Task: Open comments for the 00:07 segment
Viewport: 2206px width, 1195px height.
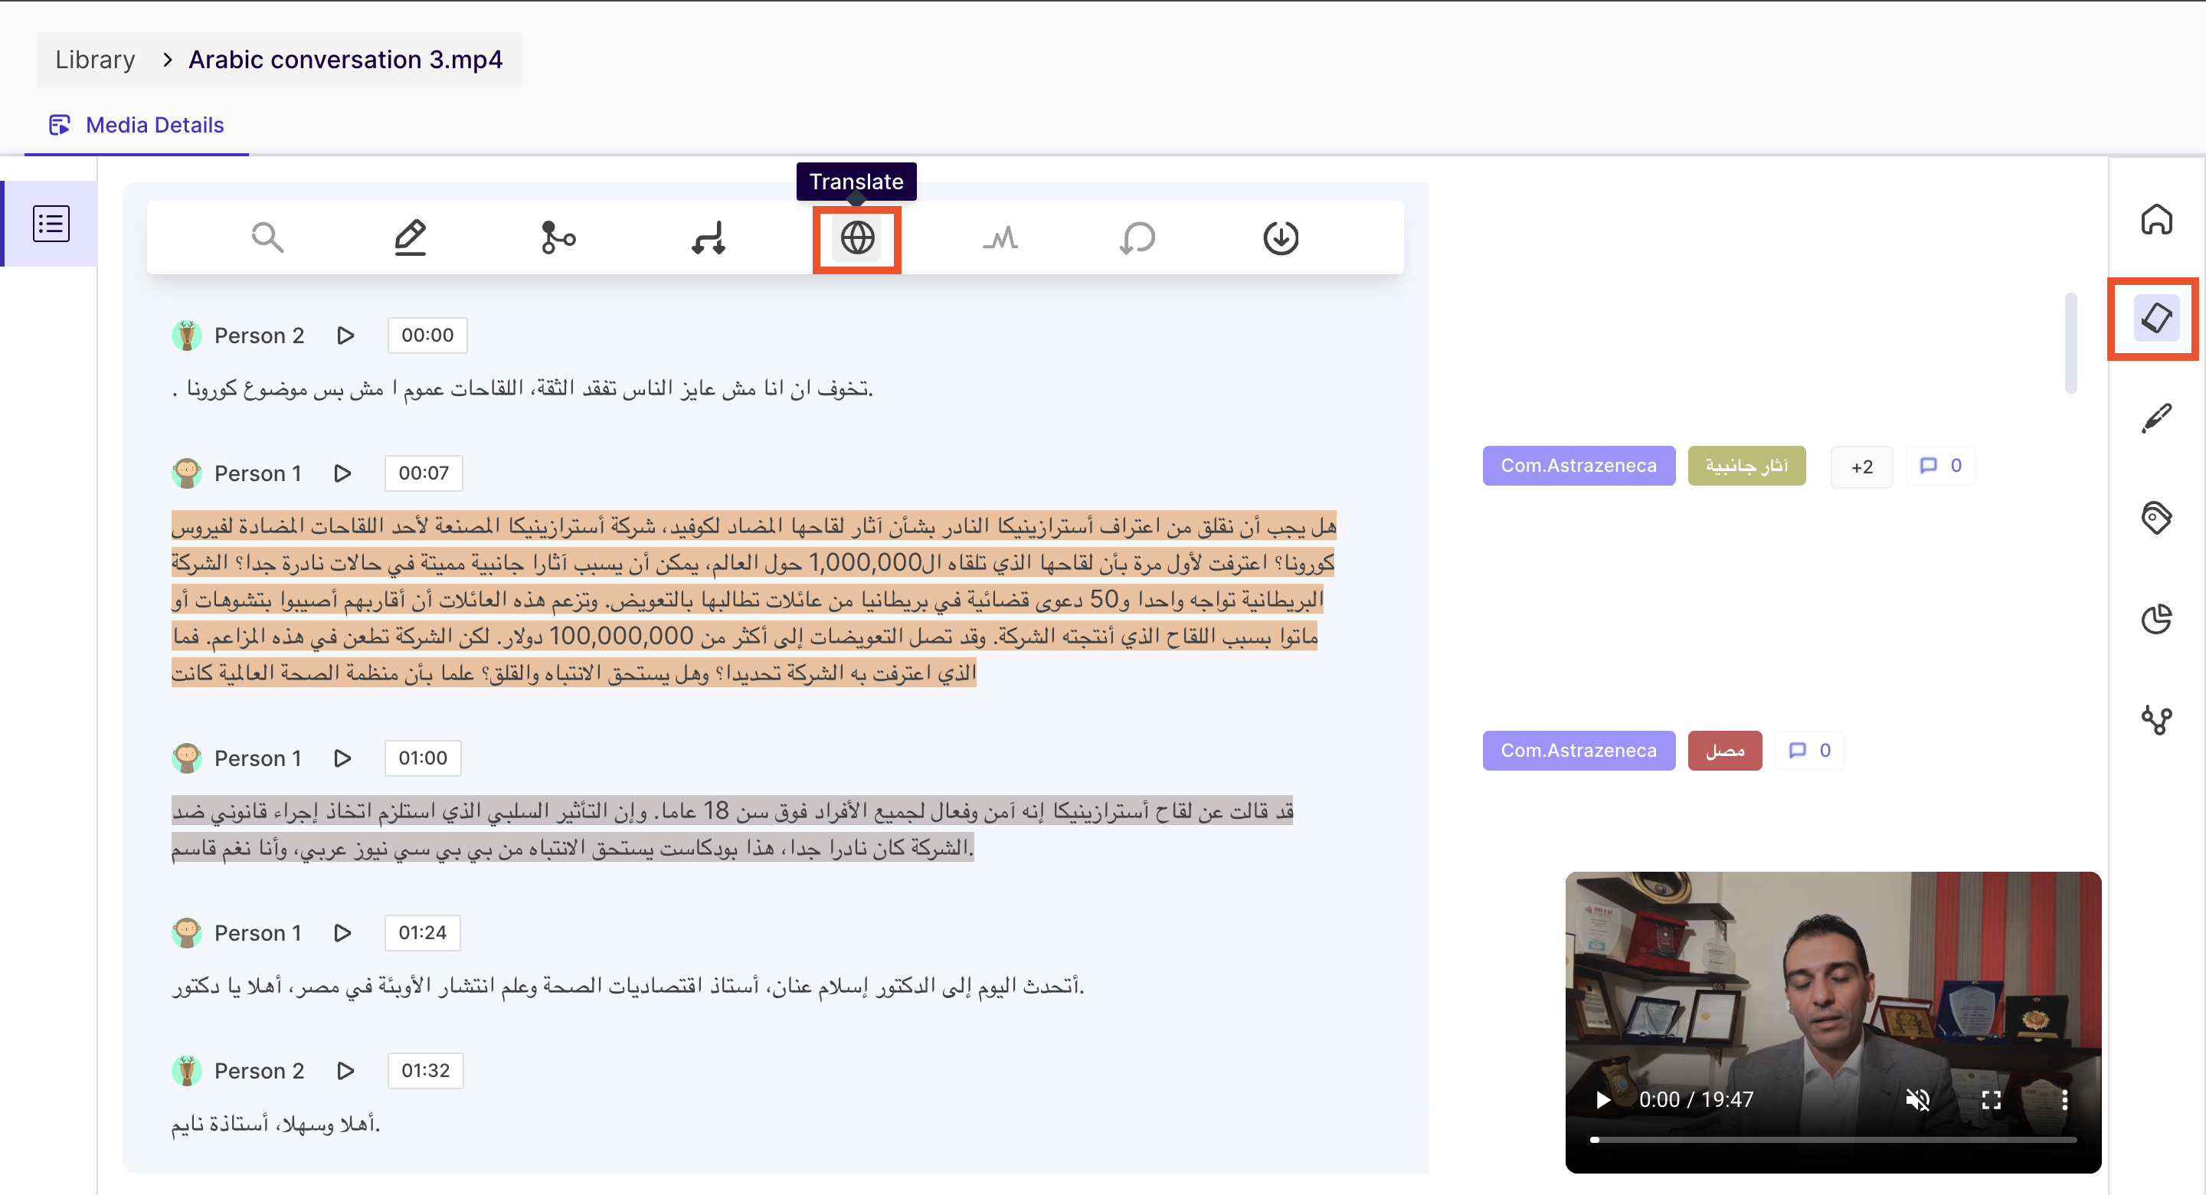Action: pos(1940,466)
